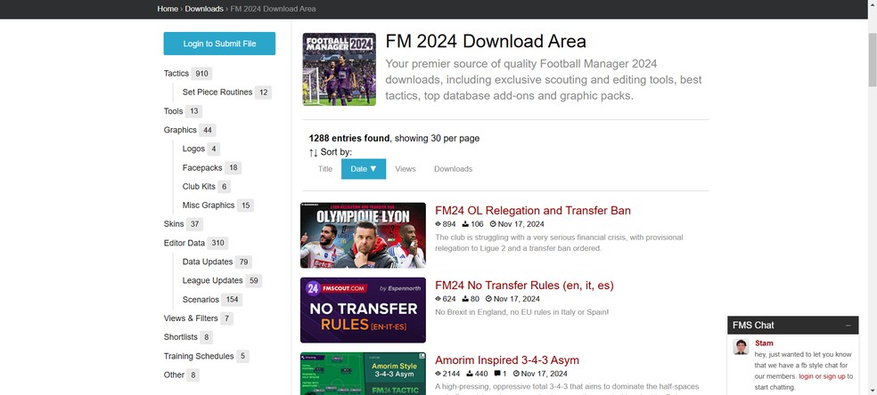Screen dimensions: 877x395
Task: Open Misc Graphics subcategory
Action: 208,206
